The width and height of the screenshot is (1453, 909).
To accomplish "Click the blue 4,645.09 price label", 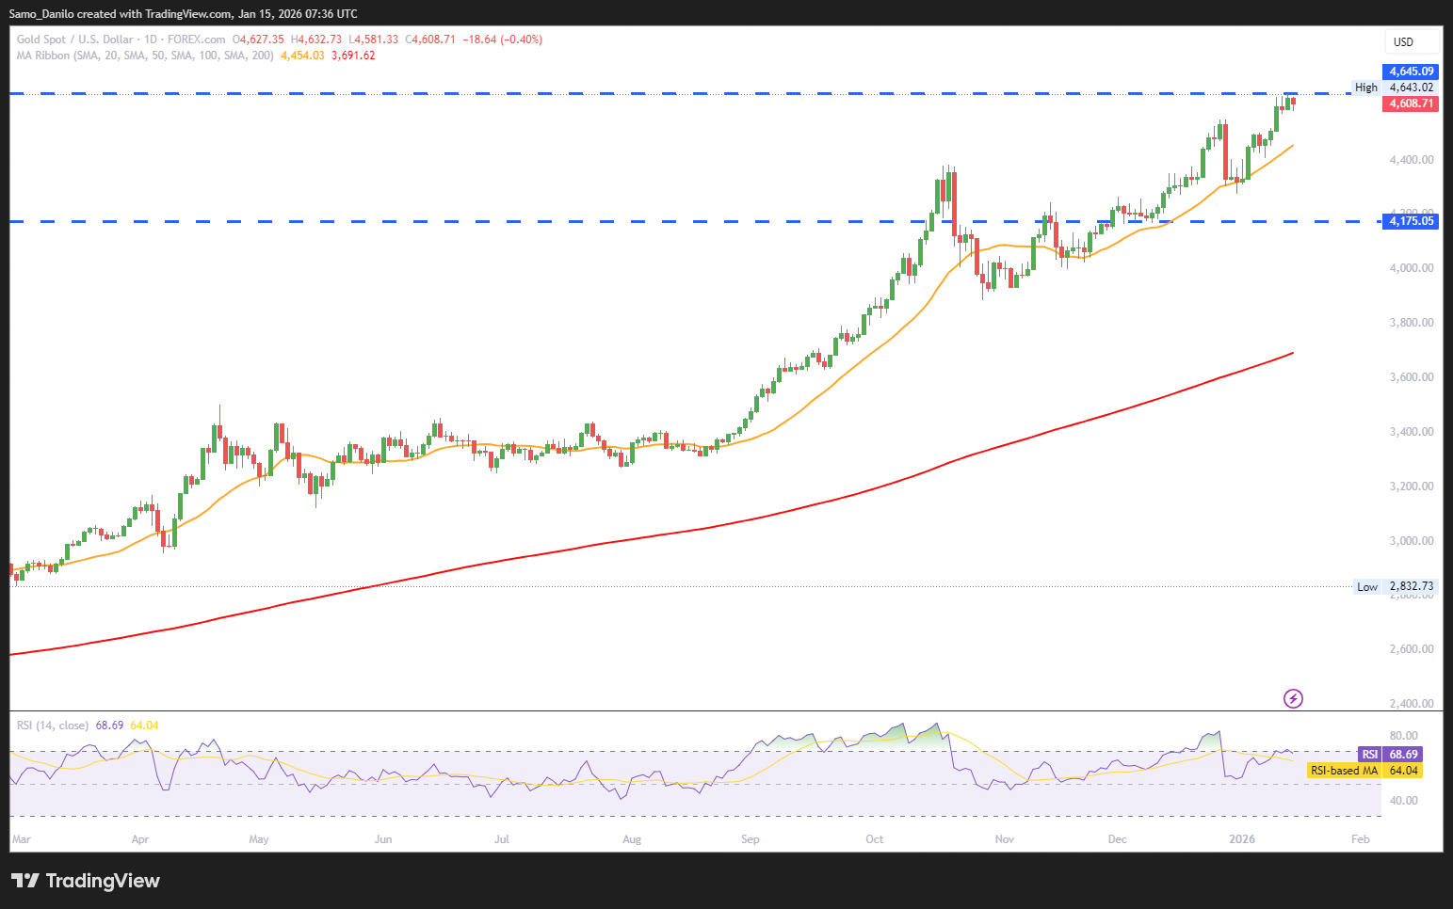I will pos(1411,72).
